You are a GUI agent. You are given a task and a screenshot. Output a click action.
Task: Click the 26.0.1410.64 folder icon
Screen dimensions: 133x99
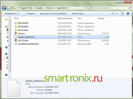[x=16, y=26]
